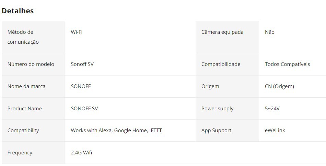Click the Product Name label
Viewport: 326px width, 166px height.
25,109
